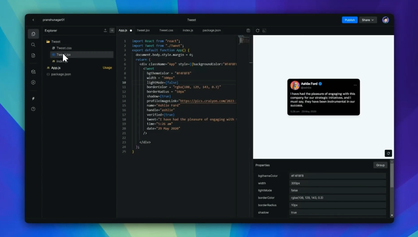Switch to the package.json editor tab
This screenshot has height=237, width=418.
tap(211, 31)
